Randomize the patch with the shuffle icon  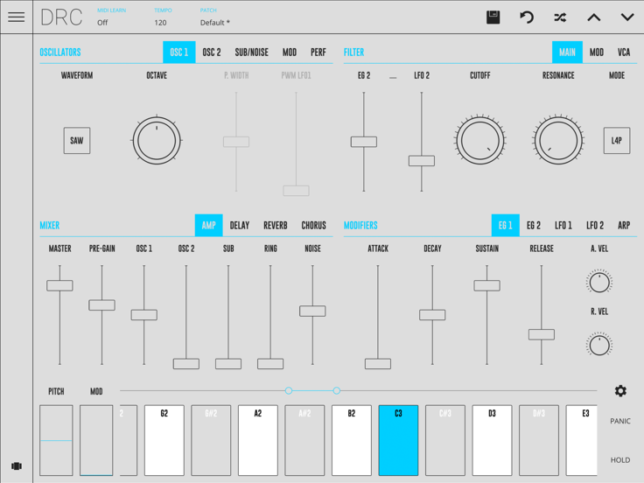tap(560, 17)
